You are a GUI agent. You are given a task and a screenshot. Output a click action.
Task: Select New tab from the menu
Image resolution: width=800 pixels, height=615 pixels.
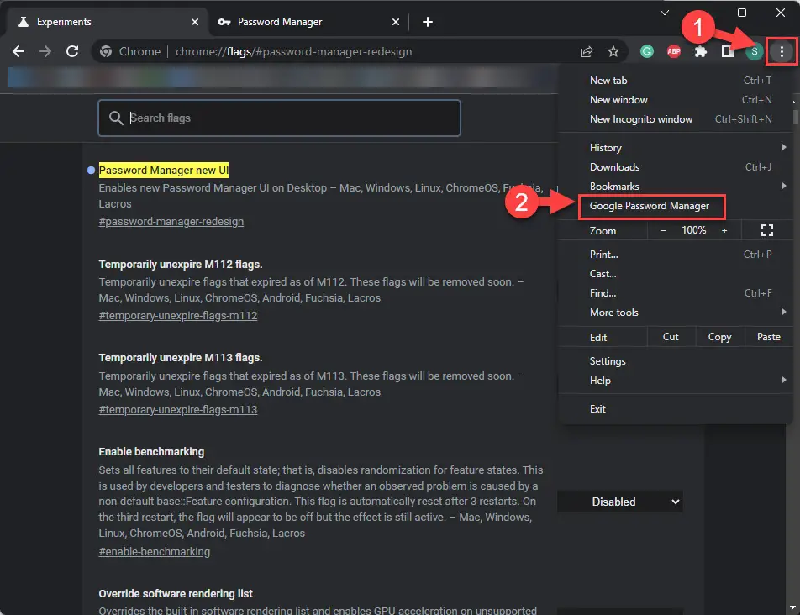[x=676, y=81]
